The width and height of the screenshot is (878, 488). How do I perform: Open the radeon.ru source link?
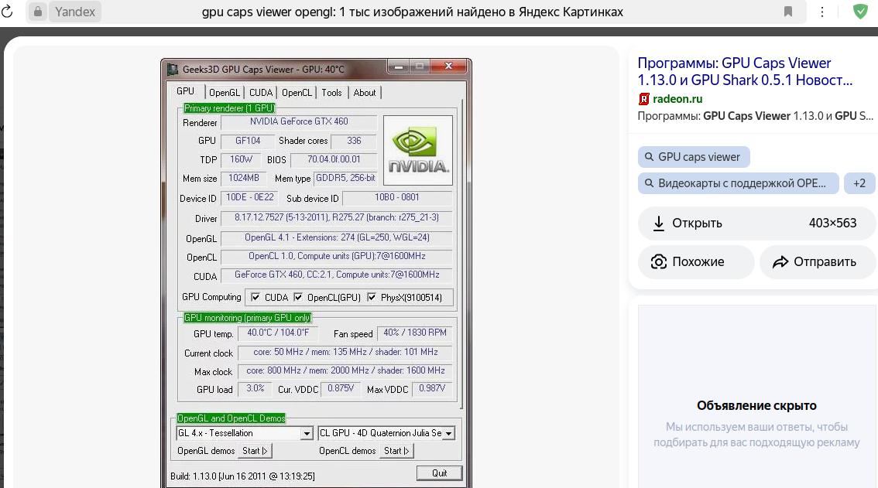pyautogui.click(x=677, y=99)
